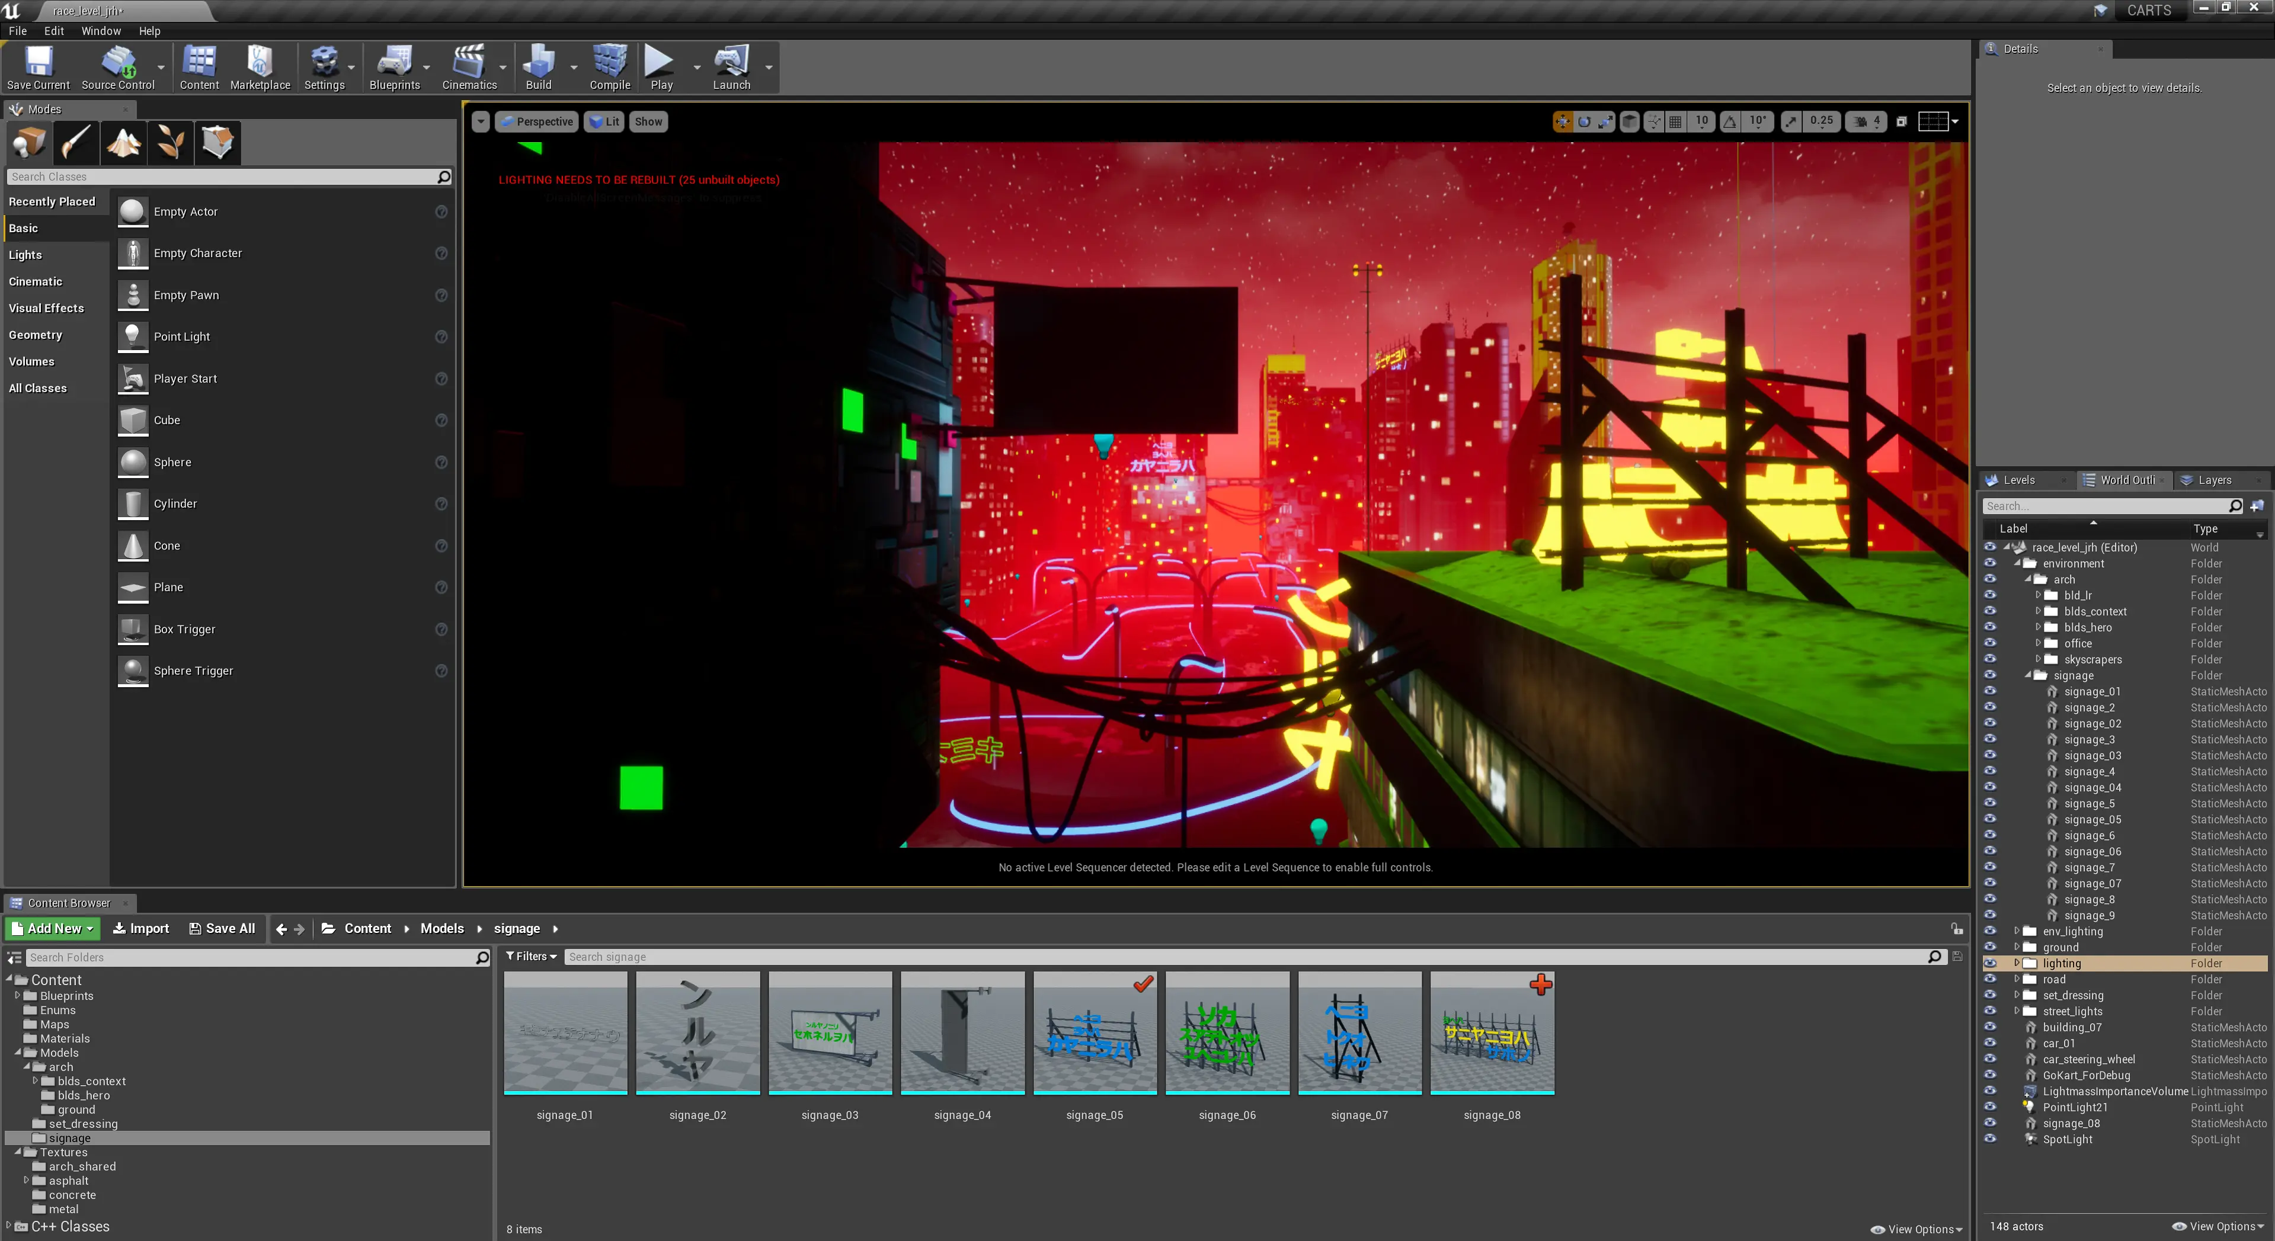Open the Filters button in Content Browser
The width and height of the screenshot is (2275, 1241).
tap(531, 956)
